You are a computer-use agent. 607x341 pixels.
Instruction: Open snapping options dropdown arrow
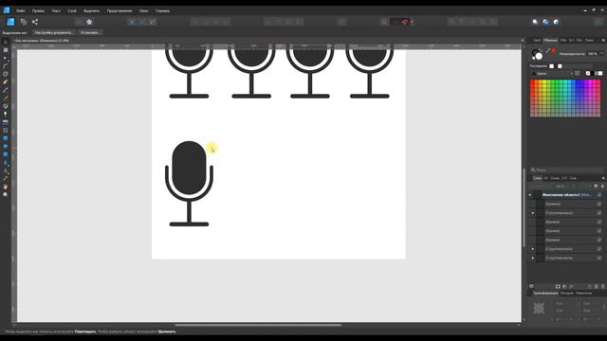pyautogui.click(x=412, y=22)
